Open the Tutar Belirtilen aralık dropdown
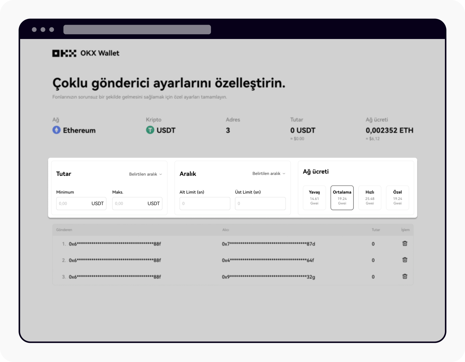This screenshot has width=465, height=362. click(145, 174)
